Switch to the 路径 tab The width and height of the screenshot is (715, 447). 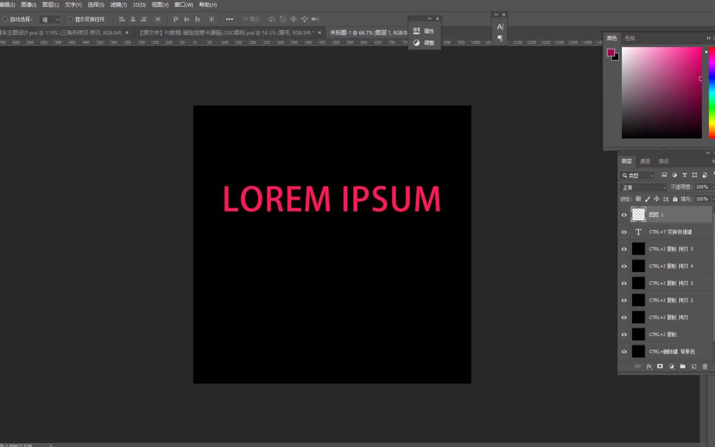[663, 161]
